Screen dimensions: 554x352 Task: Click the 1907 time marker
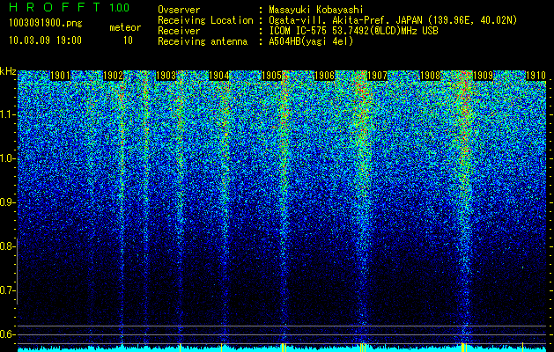click(x=377, y=76)
